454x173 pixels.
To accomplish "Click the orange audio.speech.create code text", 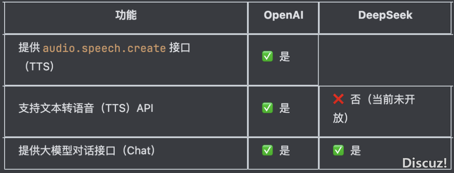I will click(x=104, y=48).
